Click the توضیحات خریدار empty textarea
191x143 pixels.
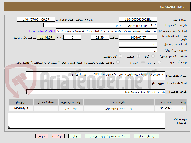[x=86, y=121]
